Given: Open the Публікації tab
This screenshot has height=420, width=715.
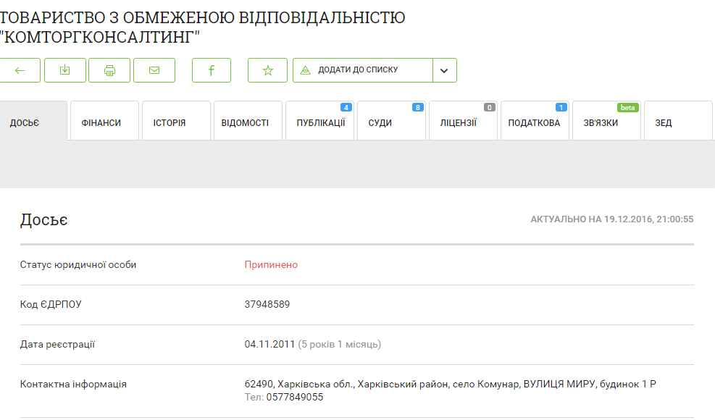Looking at the screenshot, I should (x=320, y=122).
